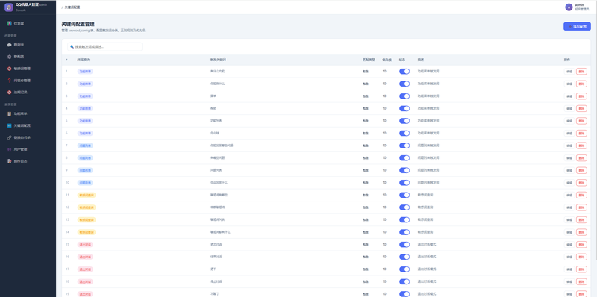Image resolution: width=597 pixels, height=297 pixels.
Task: Click the QQ robot admin logo icon
Action: 9,7
